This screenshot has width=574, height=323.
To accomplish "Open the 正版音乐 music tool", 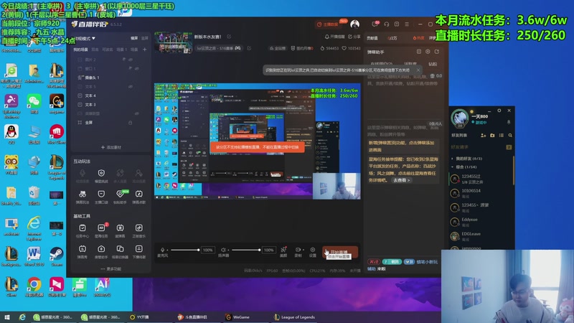I will [x=138, y=230].
